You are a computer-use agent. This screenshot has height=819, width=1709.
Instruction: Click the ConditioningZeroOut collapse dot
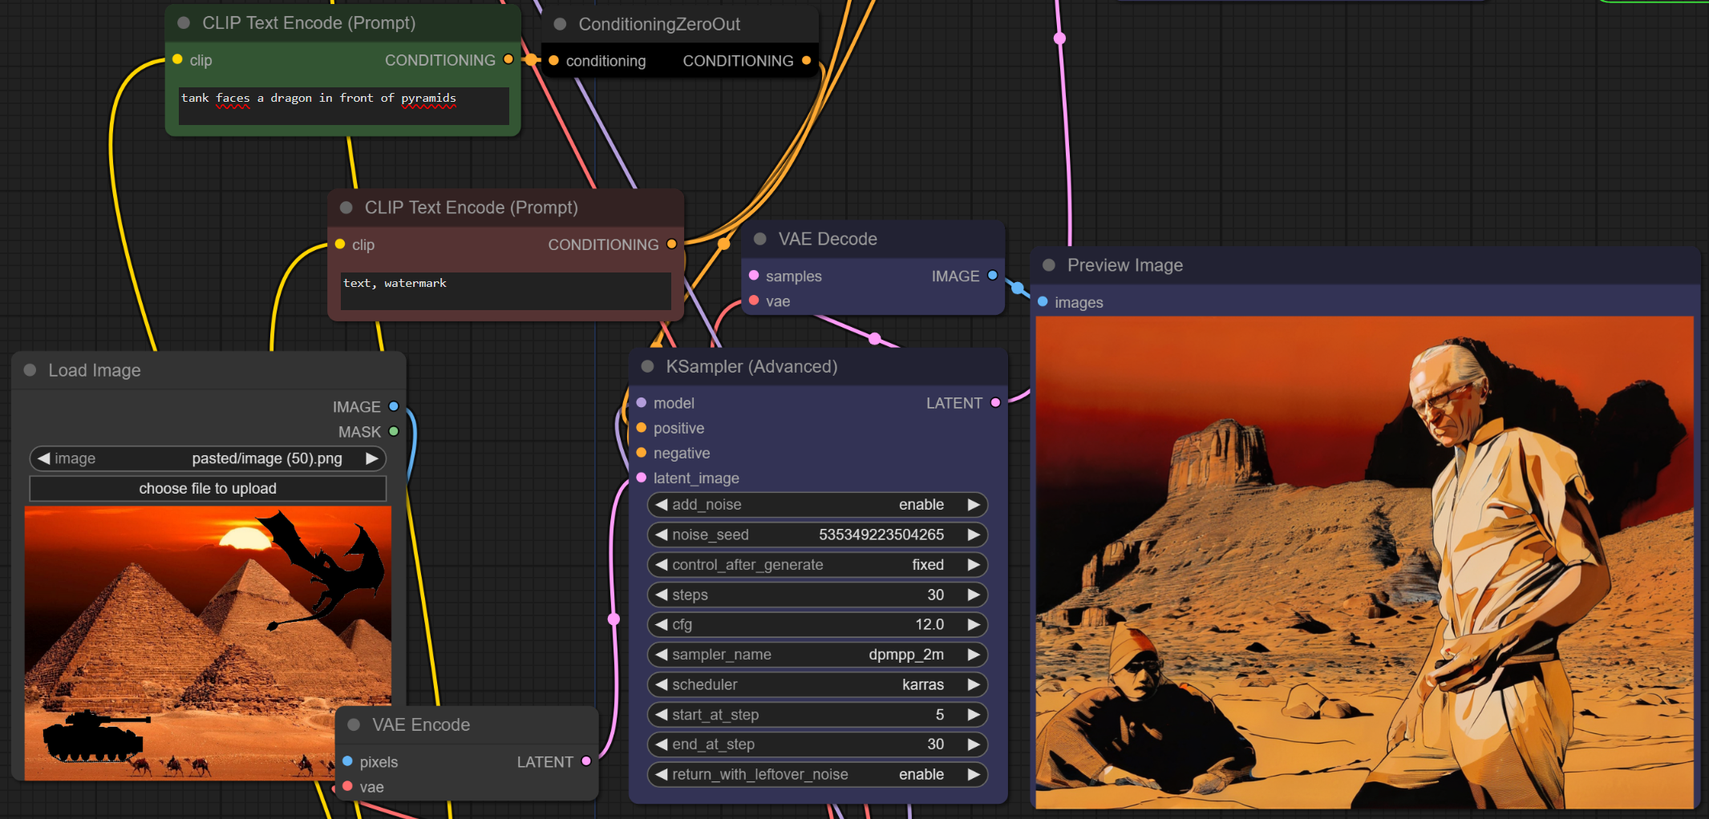click(x=560, y=24)
